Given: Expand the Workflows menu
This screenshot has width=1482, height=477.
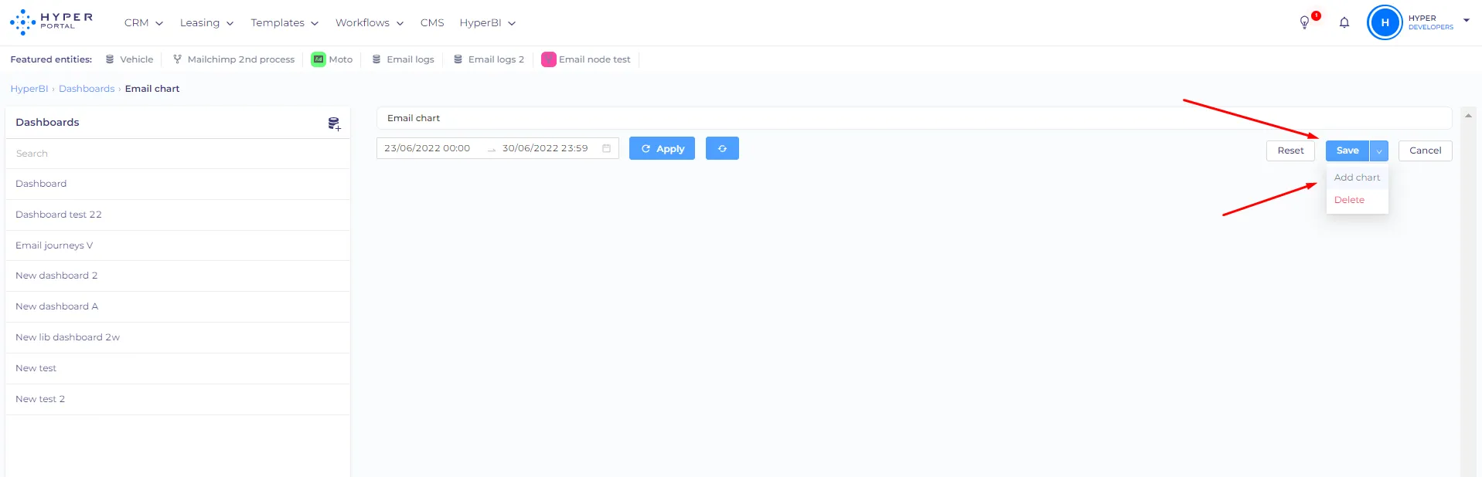Looking at the screenshot, I should click(370, 23).
